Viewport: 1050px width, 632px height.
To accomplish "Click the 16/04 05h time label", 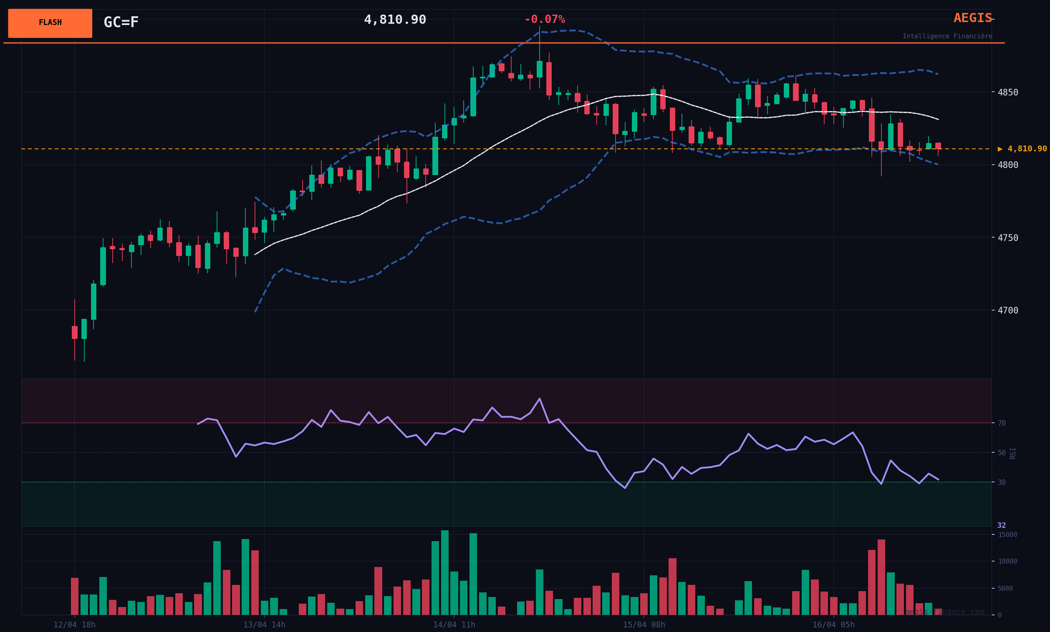I will point(833,625).
